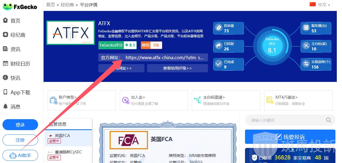Open the 首页 home icon in sidebar
342x163 pixels.
5,20
